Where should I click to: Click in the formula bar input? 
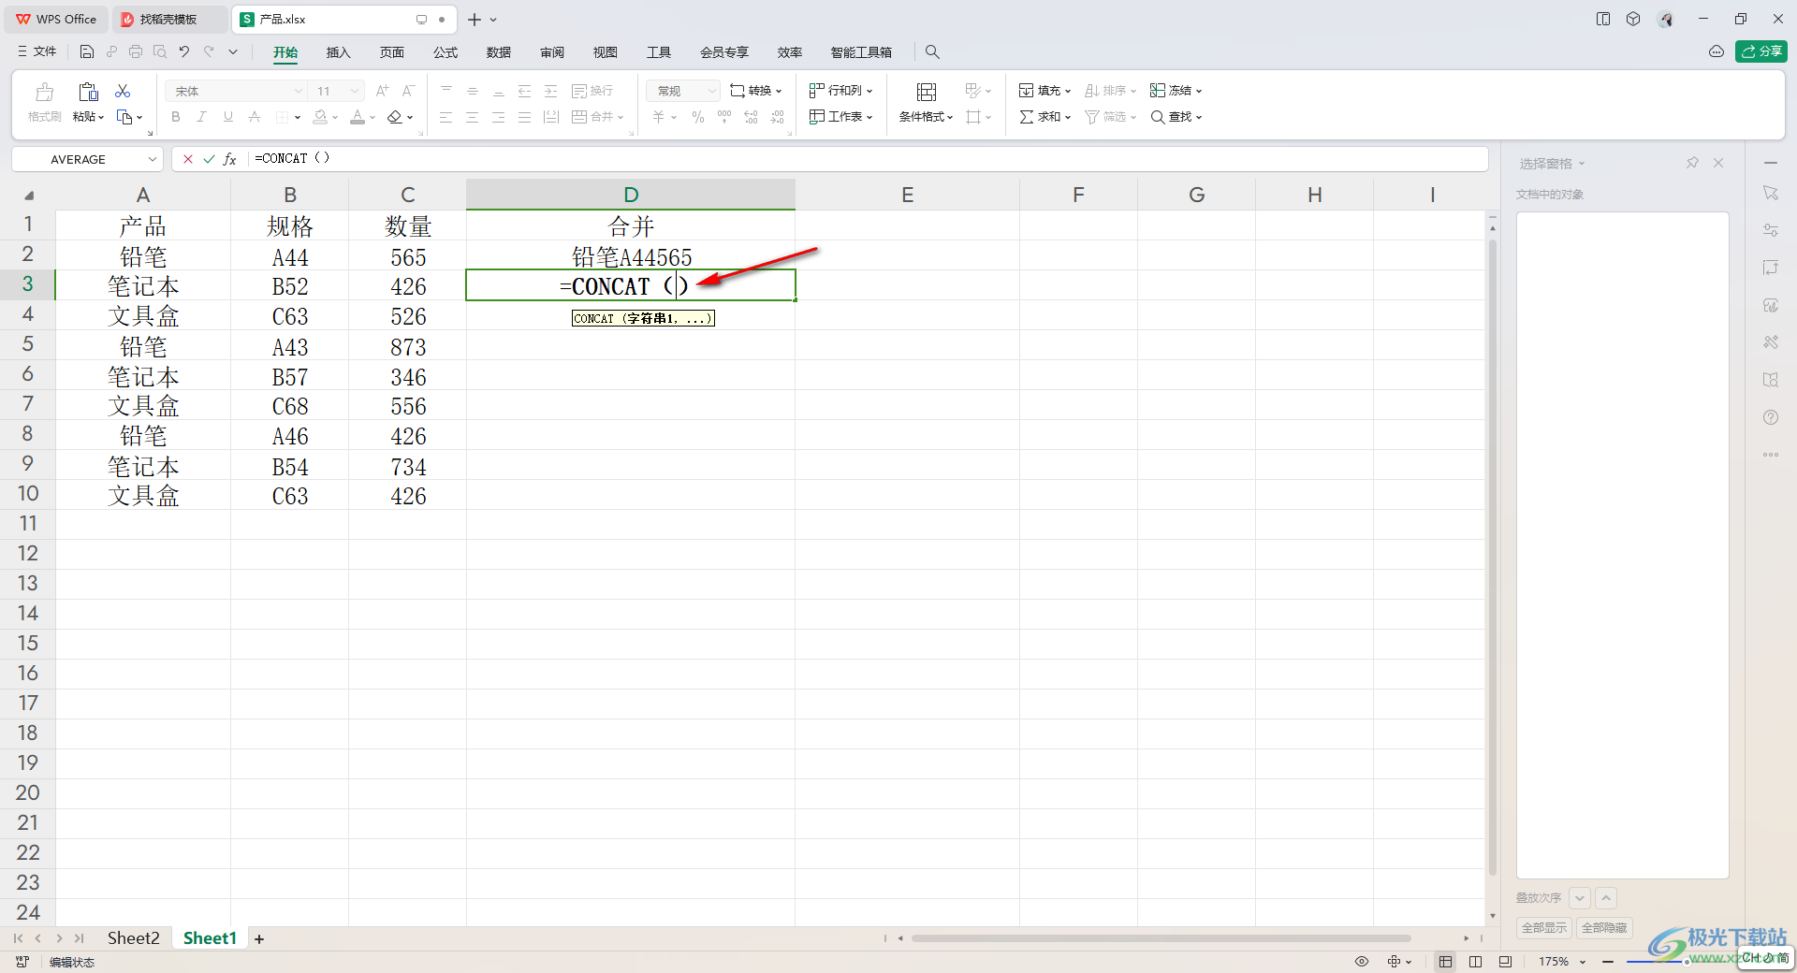coord(866,159)
